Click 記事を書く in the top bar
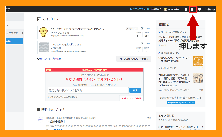 coord(156,9)
